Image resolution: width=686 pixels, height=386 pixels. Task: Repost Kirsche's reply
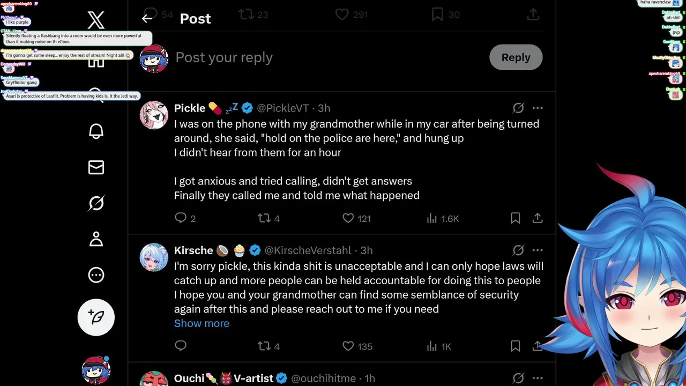pyautogui.click(x=264, y=346)
